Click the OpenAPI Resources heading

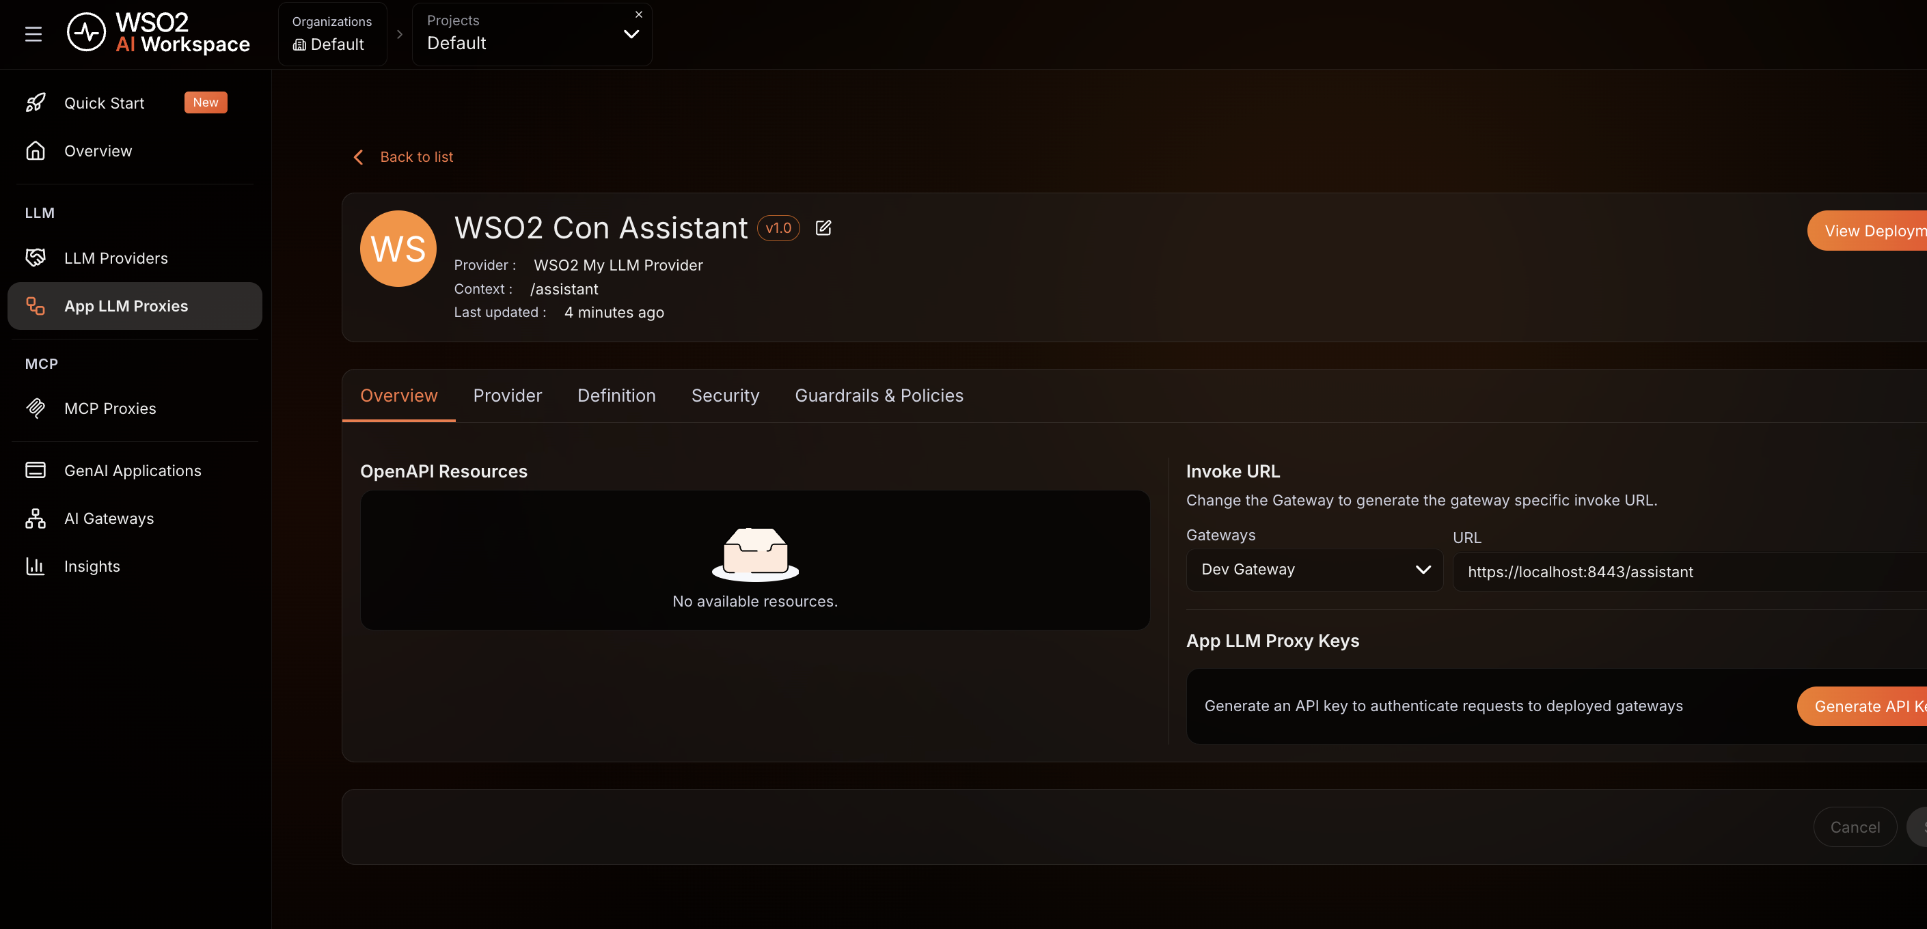[443, 471]
